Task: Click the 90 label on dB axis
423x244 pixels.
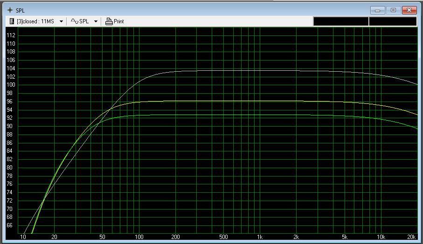Action: click(x=9, y=126)
